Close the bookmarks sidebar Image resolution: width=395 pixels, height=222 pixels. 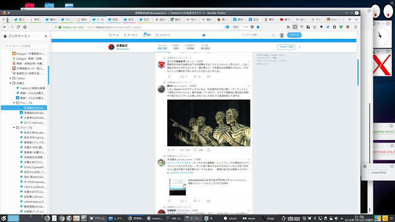(x=46, y=36)
